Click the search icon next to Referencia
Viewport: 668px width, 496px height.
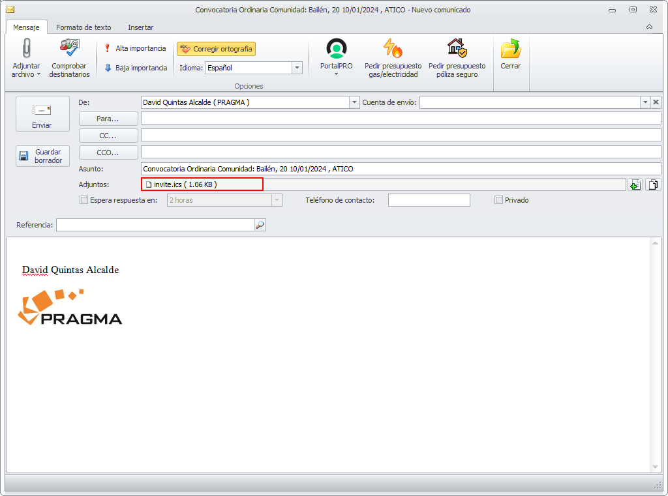[260, 225]
